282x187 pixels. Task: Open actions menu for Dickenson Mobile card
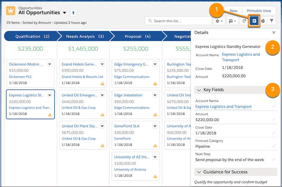click(50, 64)
